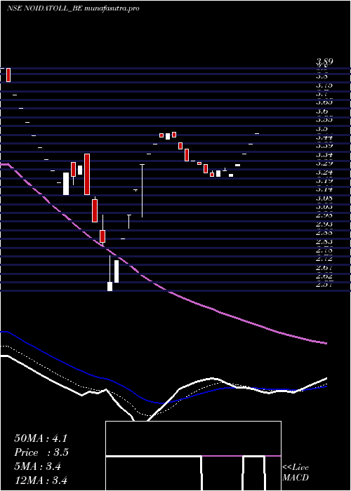Click the 2.62 price axis label
351x491 pixels.
[324, 276]
